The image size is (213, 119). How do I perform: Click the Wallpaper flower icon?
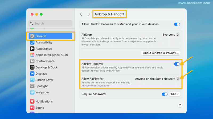32,92
